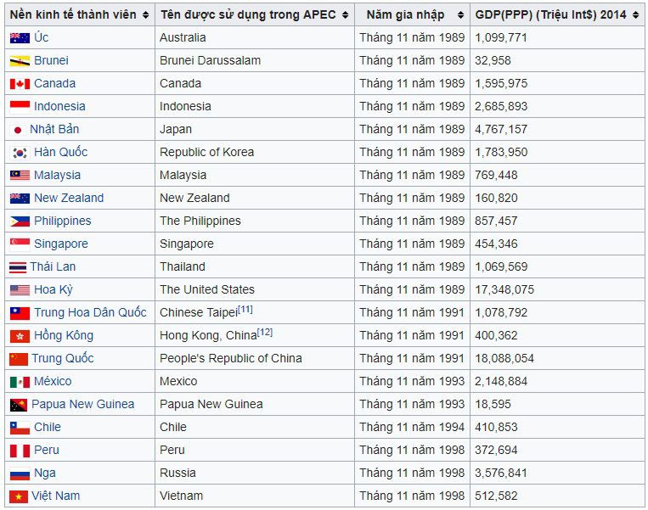Viewport: 648px width, 510px height.
Task: Sort by GDP(PPP) 2014 column arrows
Action: pos(635,15)
